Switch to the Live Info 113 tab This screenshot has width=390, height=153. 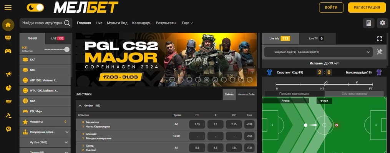coord(280,38)
